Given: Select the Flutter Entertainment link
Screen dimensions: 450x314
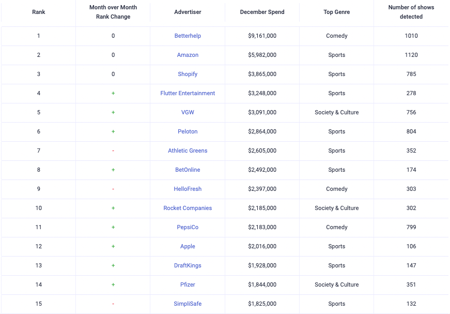Looking at the screenshot, I should (188, 93).
